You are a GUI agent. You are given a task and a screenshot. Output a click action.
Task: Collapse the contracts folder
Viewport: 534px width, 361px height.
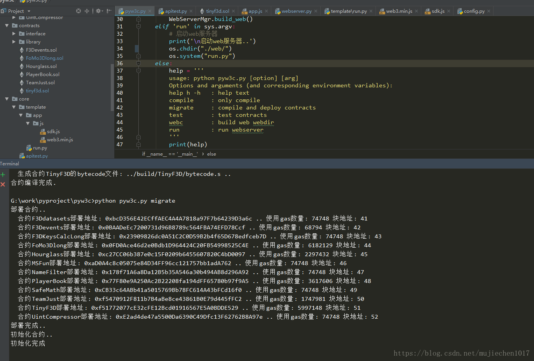click(x=7, y=26)
